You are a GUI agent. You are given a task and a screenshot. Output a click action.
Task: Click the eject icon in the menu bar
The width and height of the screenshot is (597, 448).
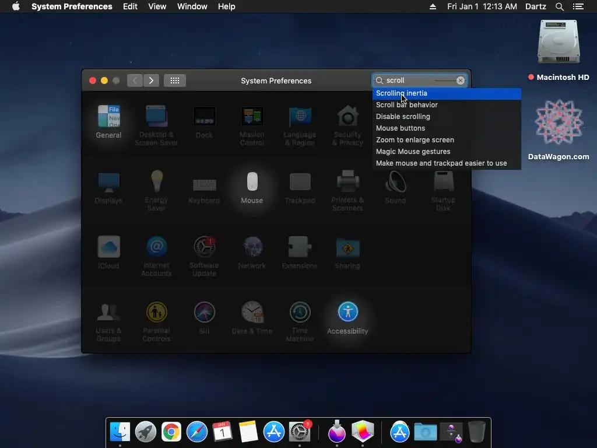(433, 6)
